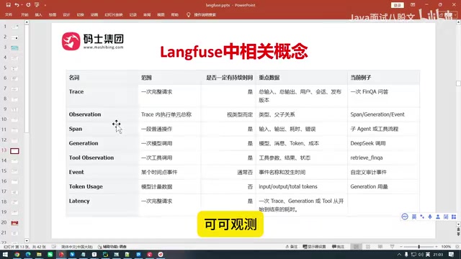Click the Generation cell in the table
Viewport: 461px width, 259px height.
pyautogui.click(x=102, y=143)
